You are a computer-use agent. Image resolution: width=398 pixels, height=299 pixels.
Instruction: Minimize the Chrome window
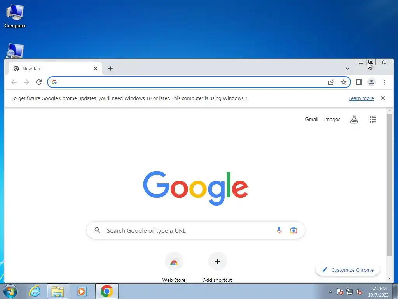click(361, 62)
